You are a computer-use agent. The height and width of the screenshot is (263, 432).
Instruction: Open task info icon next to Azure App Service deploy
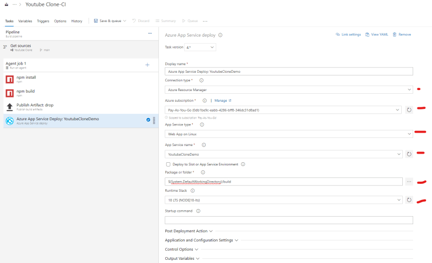[x=220, y=35]
